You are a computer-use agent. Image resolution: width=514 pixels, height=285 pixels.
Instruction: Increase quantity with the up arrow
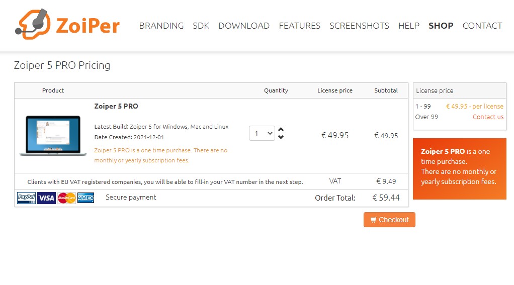point(281,129)
